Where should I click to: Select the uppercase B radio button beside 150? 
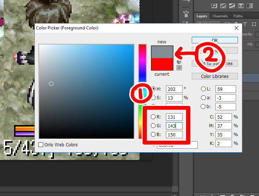[x=153, y=134]
